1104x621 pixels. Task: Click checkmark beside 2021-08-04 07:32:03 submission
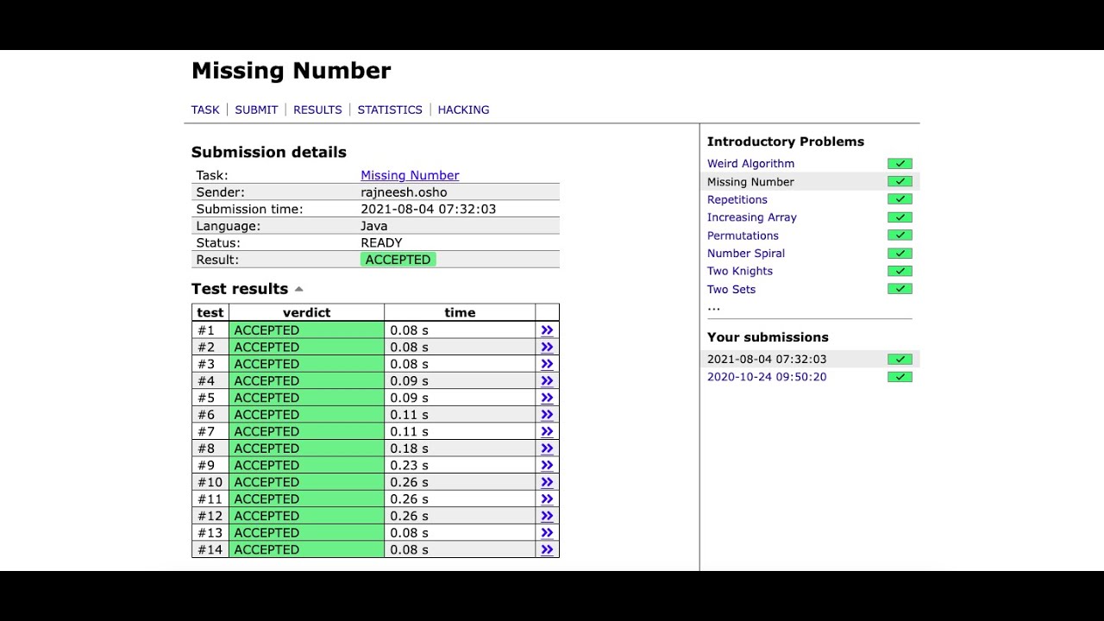coord(900,360)
